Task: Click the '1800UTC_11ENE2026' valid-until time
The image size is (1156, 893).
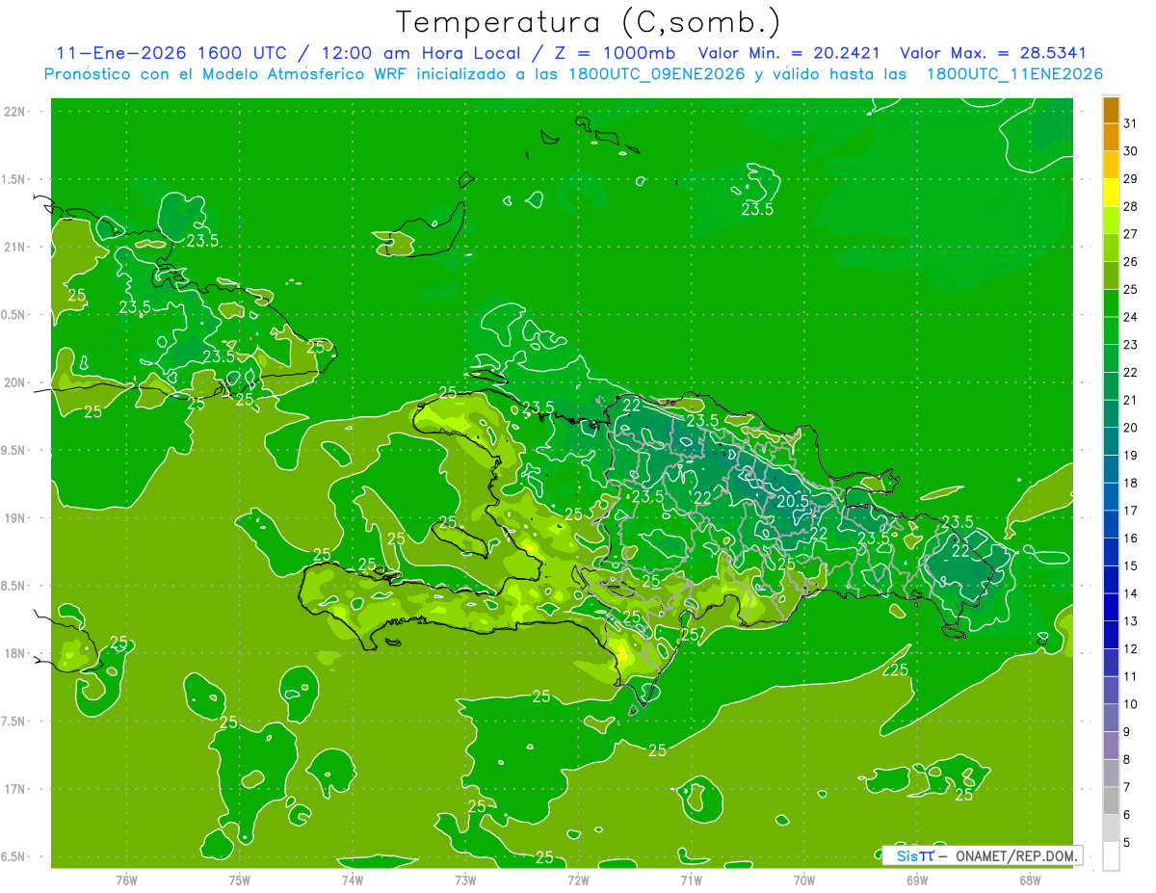Action: click(x=1014, y=74)
